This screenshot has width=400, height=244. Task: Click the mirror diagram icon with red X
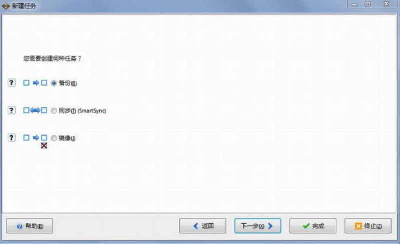coord(35,141)
